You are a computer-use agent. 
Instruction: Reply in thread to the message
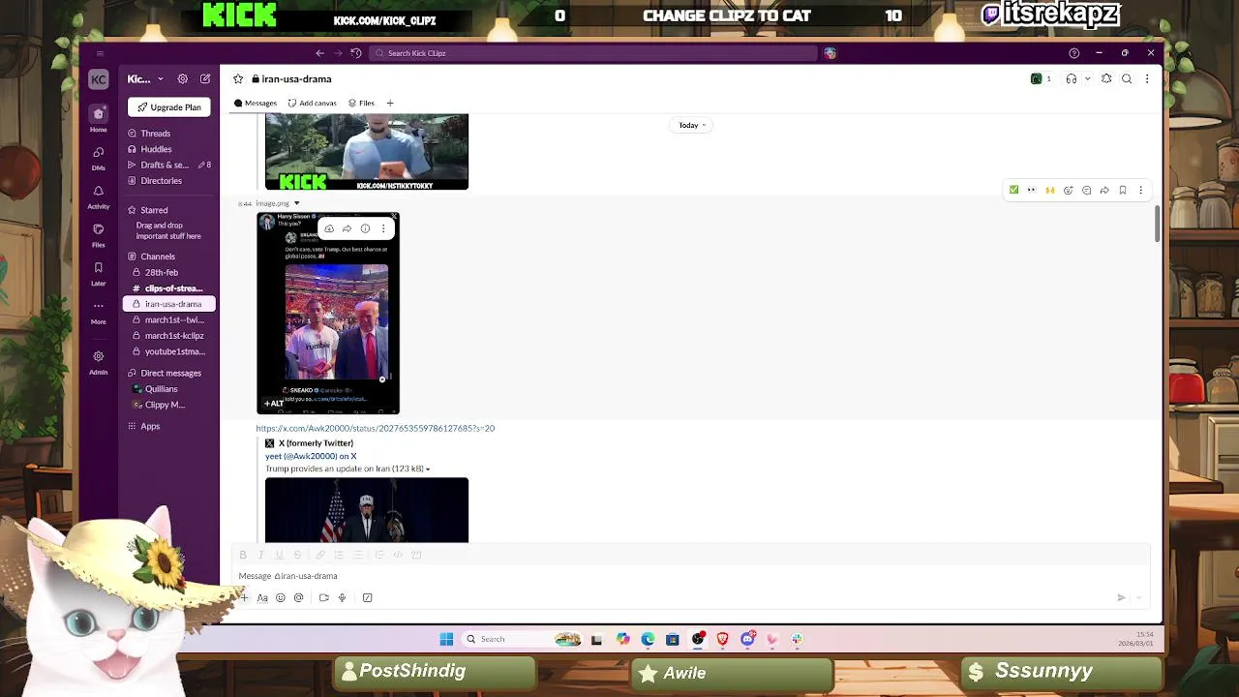point(1086,190)
